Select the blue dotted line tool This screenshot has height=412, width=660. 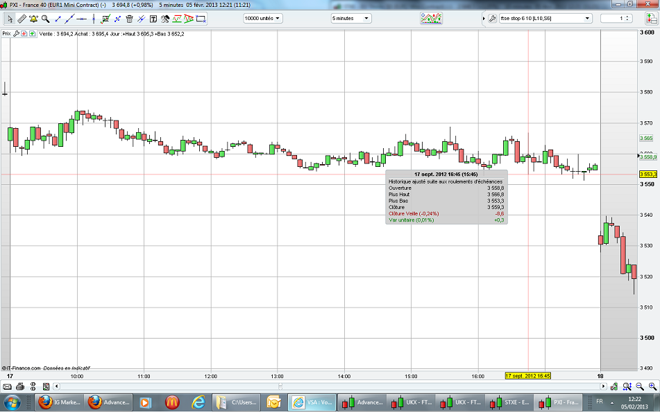pyautogui.click(x=117, y=19)
